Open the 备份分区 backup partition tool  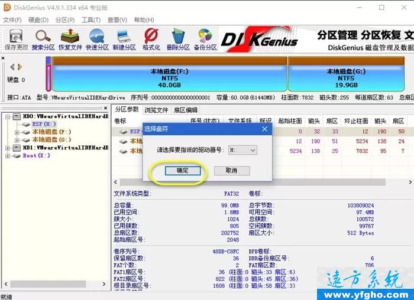point(205,40)
